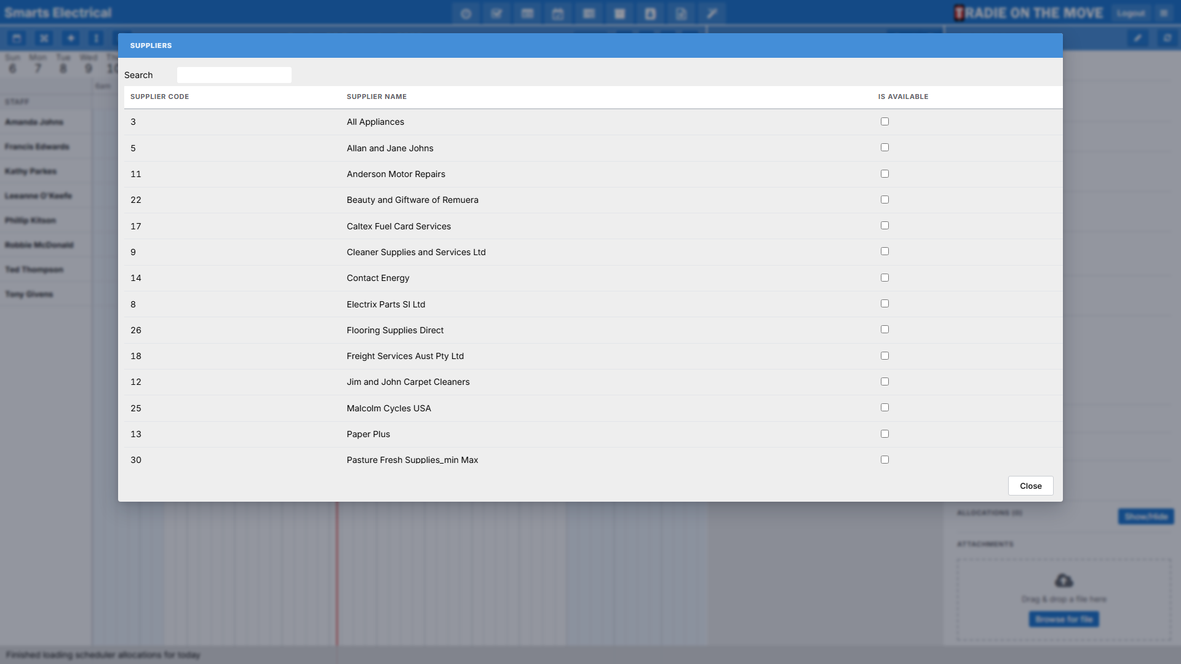Tick Jim and John Carpet Cleaners checkbox
Image resolution: width=1181 pixels, height=664 pixels.
click(885, 382)
